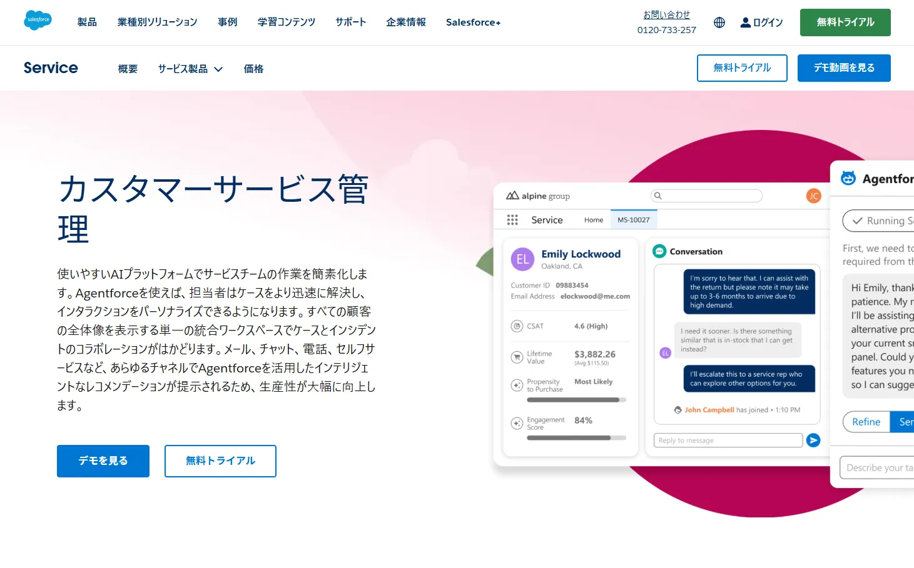Screen dimensions: 914x568
Task: Click the Refine button
Action: tap(866, 422)
